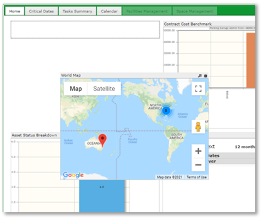This screenshot has width=262, height=219.
Task: Select the Calendar tab
Action: click(109, 11)
